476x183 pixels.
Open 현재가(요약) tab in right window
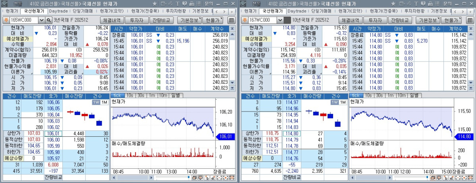coord(350,11)
